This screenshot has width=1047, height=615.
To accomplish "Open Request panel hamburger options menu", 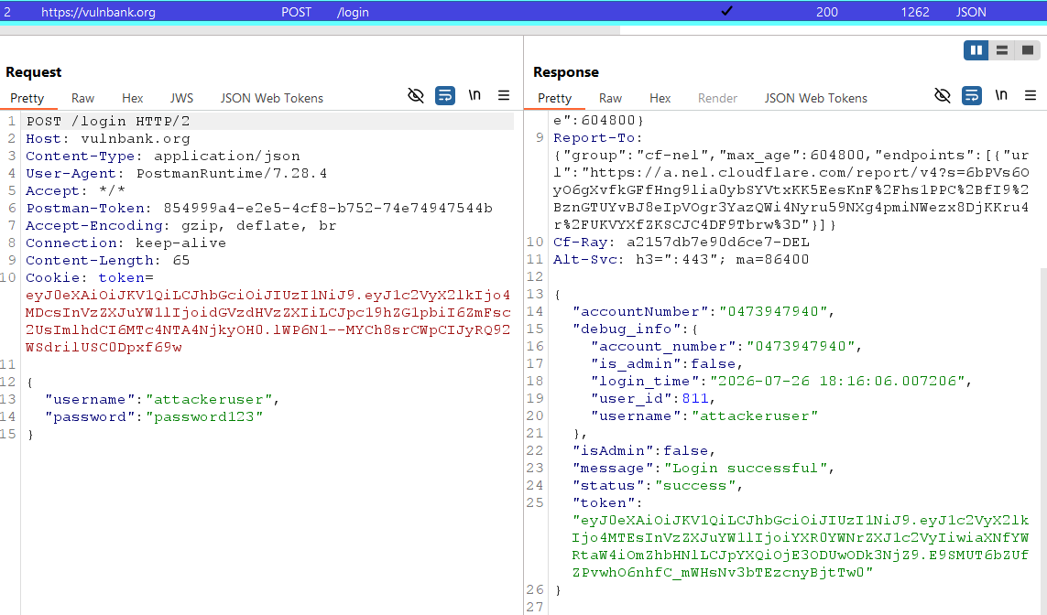I will coord(504,95).
